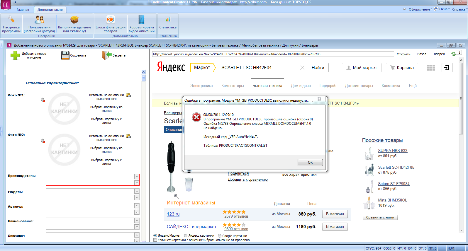Viewport: 468px width, 251px height.
Task: Click the green plus Добавить новое описание
Action: [x=15, y=55]
